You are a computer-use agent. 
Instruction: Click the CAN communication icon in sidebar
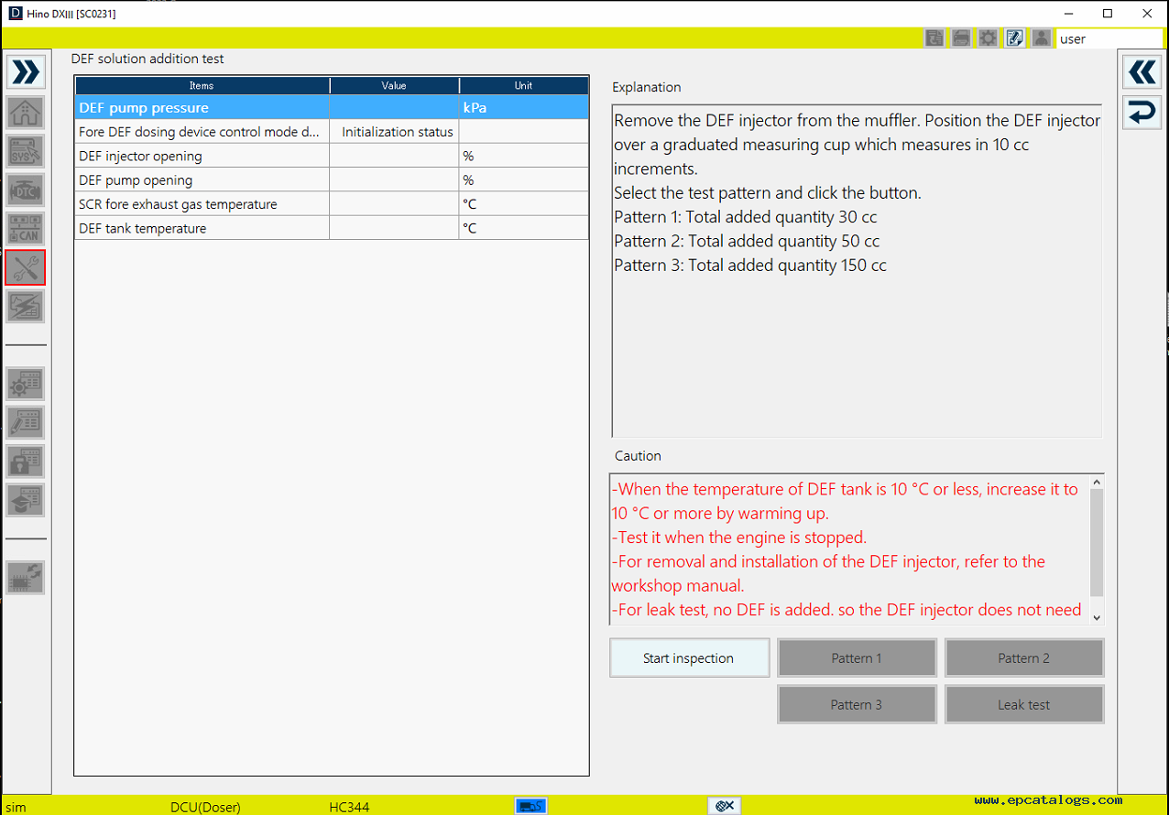tap(26, 229)
